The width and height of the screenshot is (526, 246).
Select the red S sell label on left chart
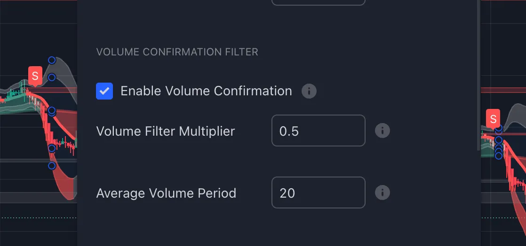(35, 76)
